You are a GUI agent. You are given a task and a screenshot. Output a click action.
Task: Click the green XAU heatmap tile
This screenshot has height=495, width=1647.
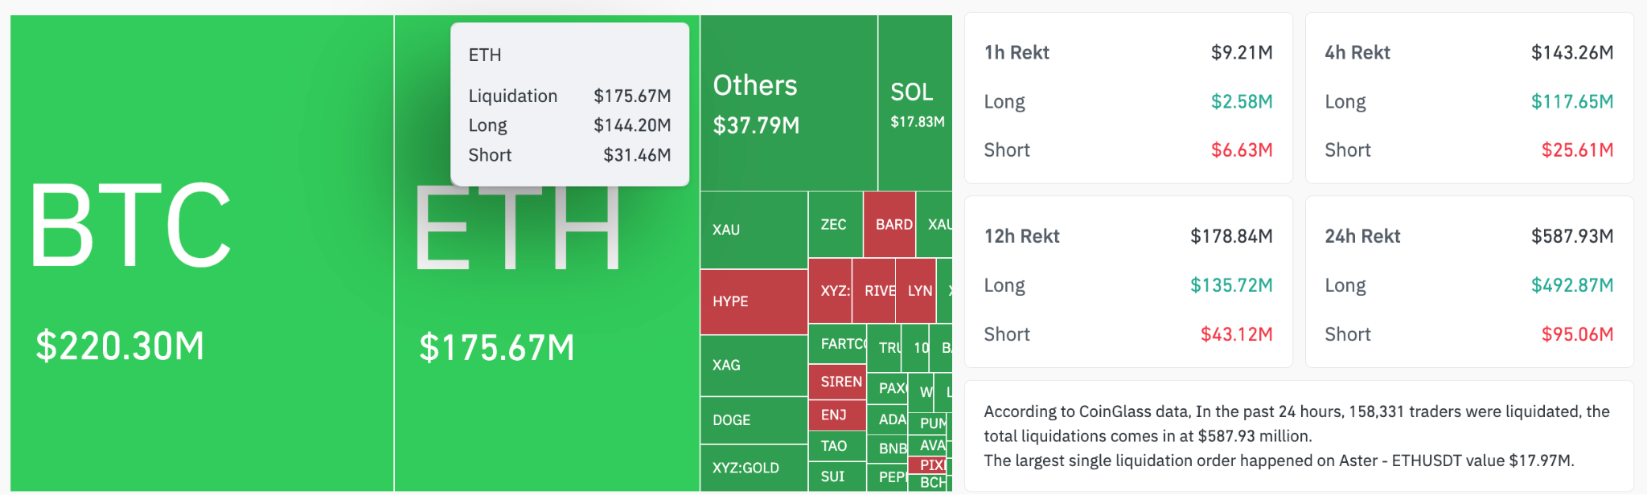754,230
